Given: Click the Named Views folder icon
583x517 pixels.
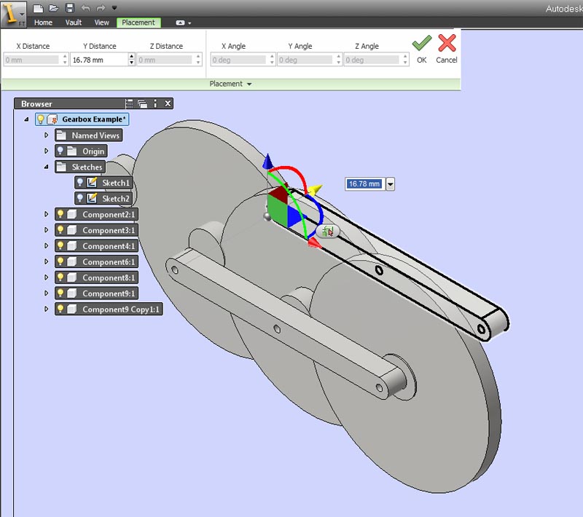Looking at the screenshot, I should (61, 135).
